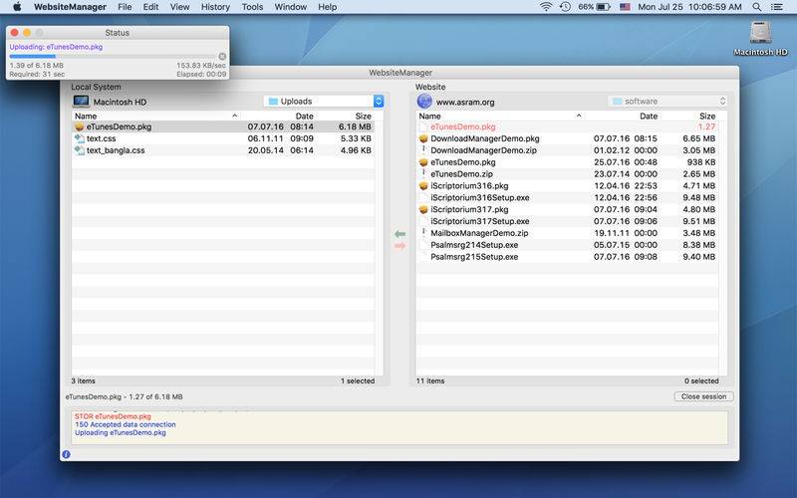Open the File menu
Screen dimensions: 797x498
tap(125, 7)
